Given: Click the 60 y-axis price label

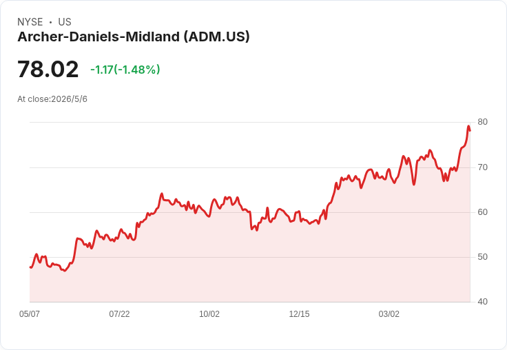Looking at the screenshot, I should click(x=482, y=212).
